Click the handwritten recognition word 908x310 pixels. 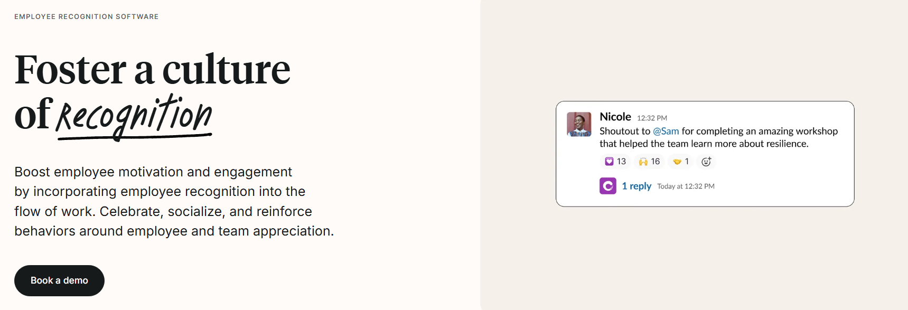(134, 116)
